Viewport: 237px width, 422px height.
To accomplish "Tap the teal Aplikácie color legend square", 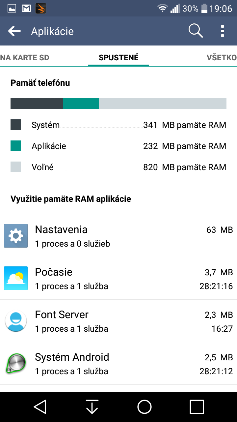I will coord(16,146).
